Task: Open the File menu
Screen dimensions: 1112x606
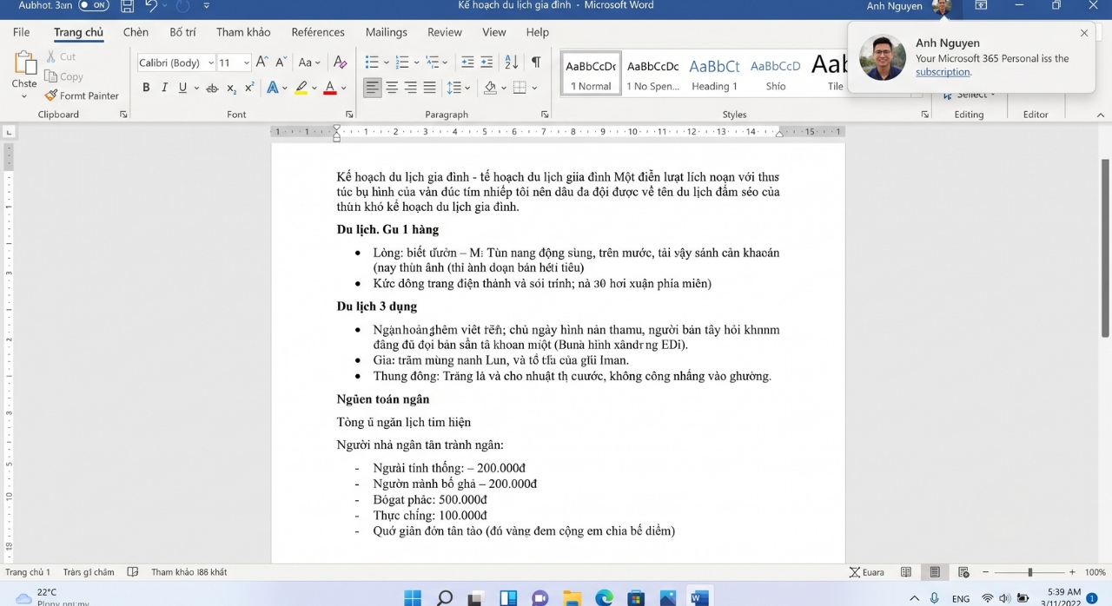Action: coord(21,32)
